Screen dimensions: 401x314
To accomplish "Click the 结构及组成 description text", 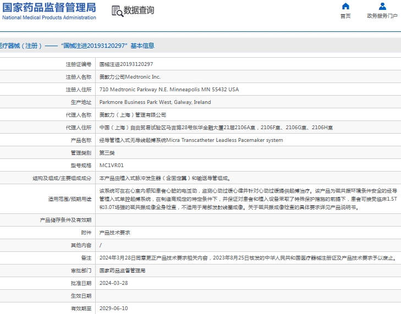I will coord(165,178).
